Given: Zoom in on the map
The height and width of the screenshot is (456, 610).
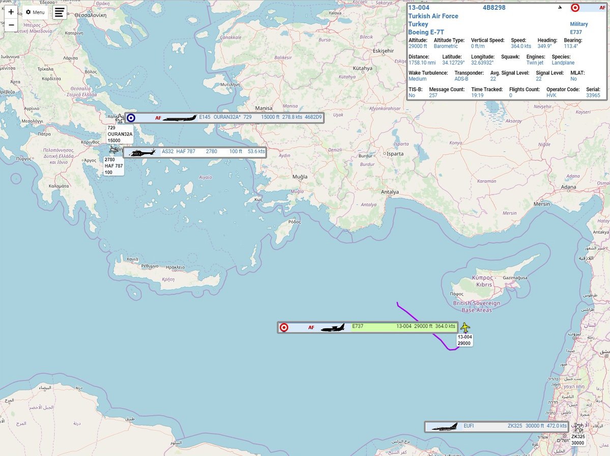Looking at the screenshot, I should point(11,12).
